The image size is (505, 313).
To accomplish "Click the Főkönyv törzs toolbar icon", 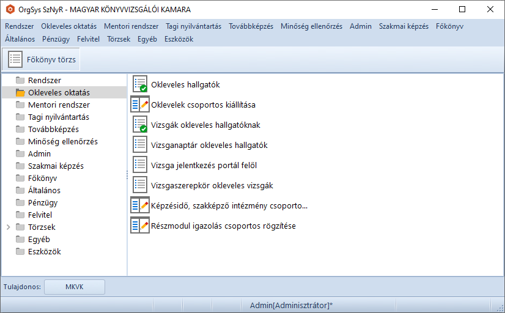I will [16, 60].
